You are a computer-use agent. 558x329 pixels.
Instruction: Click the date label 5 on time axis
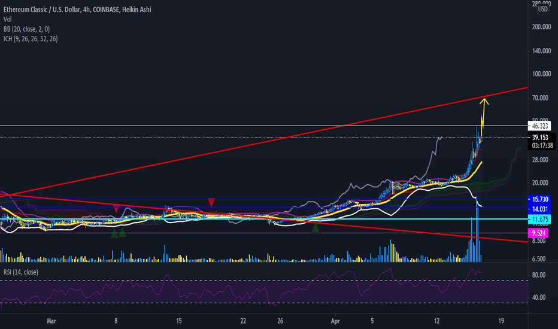point(372,321)
